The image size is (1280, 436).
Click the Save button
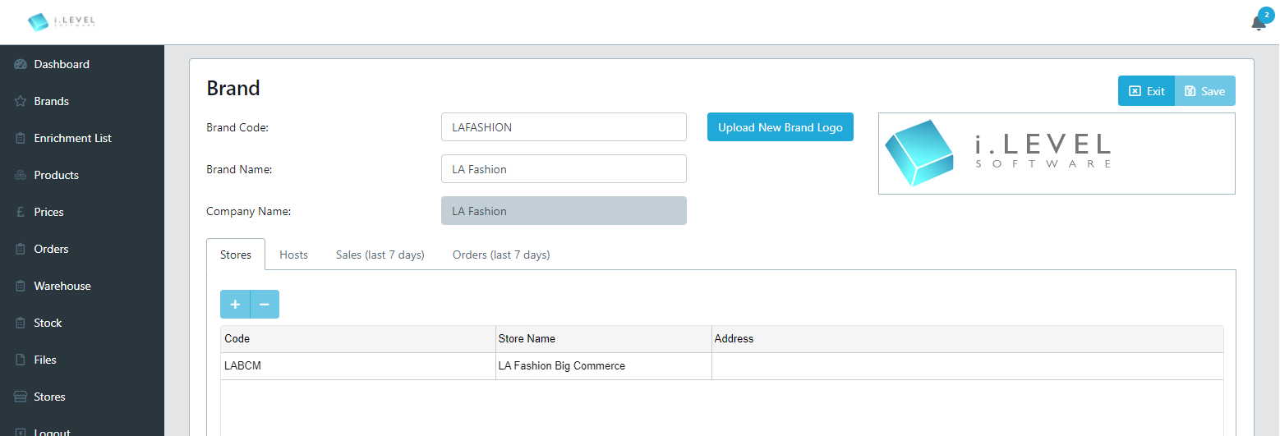(x=1205, y=91)
